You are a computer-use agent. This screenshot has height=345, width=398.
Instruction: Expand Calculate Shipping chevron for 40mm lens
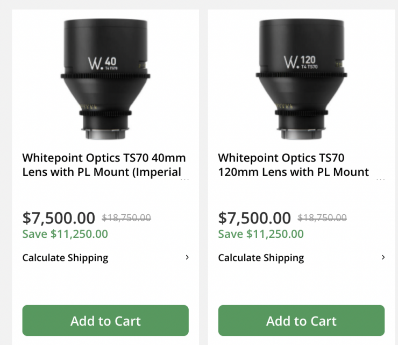(x=187, y=257)
